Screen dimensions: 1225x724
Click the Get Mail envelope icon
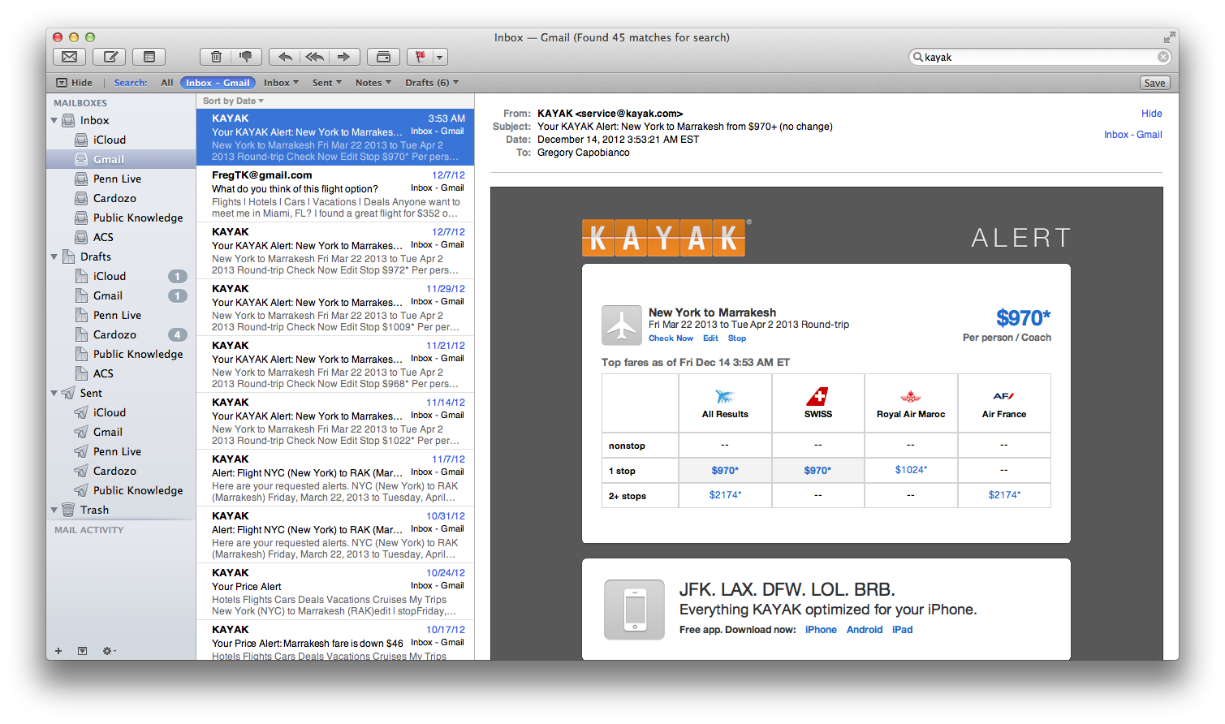(70, 57)
